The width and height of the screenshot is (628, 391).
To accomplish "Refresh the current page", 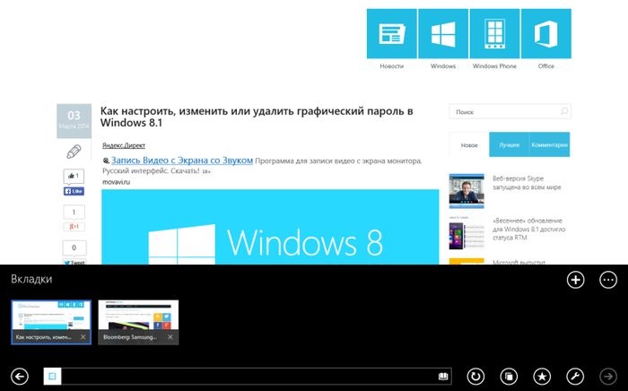I will pos(475,376).
